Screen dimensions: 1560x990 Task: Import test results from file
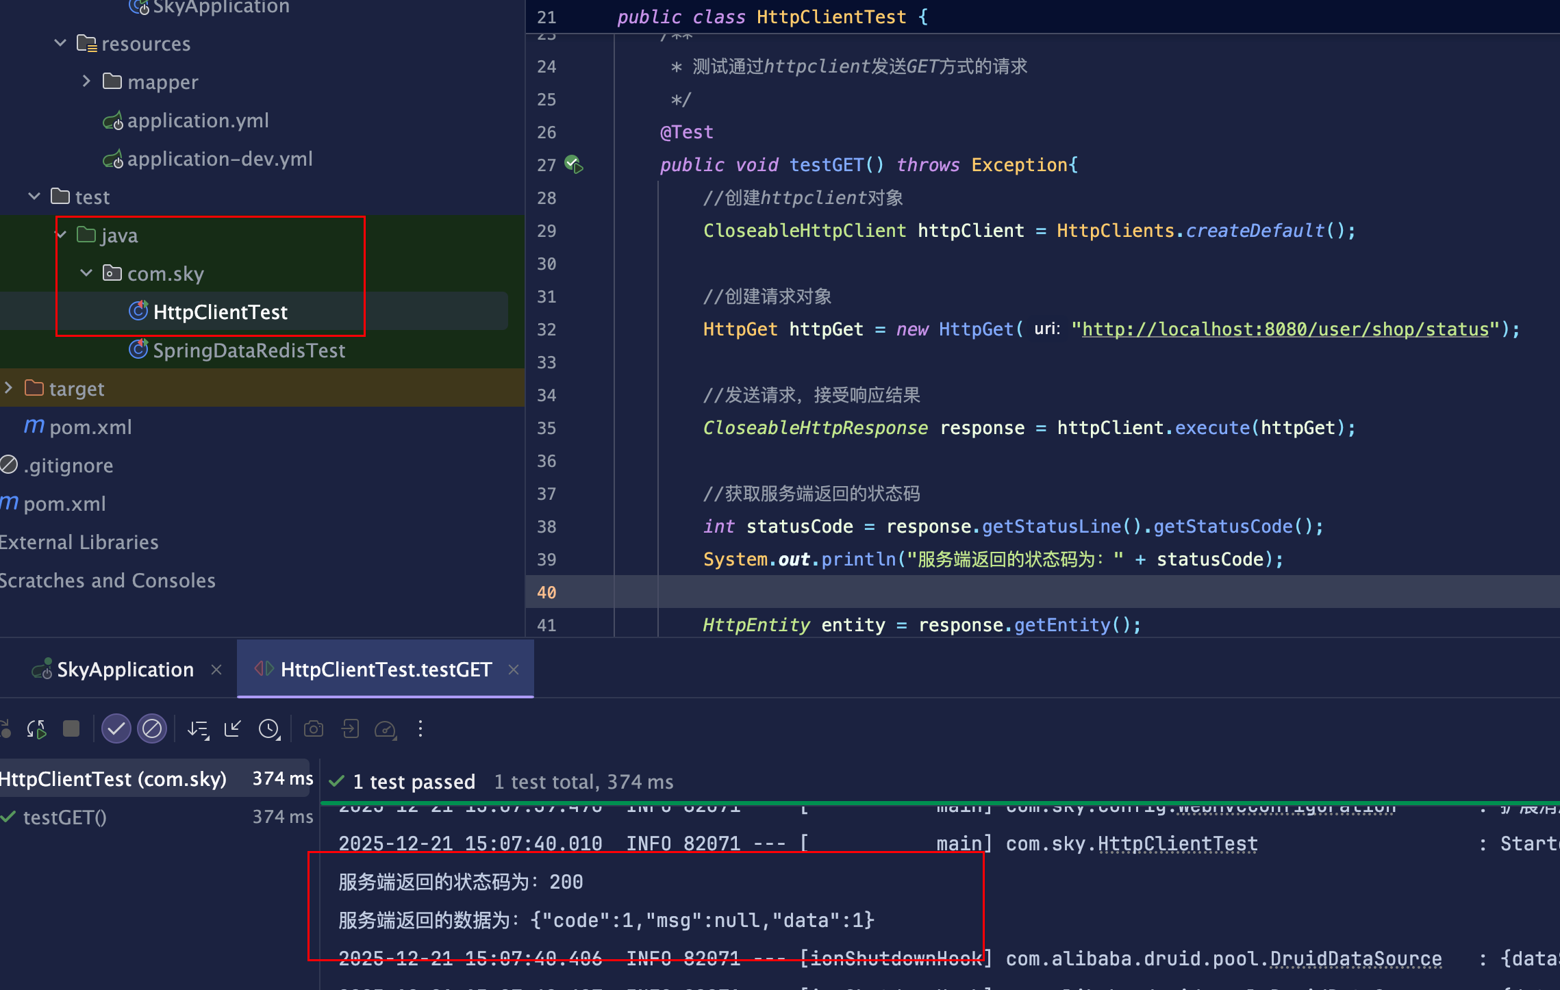point(350,728)
